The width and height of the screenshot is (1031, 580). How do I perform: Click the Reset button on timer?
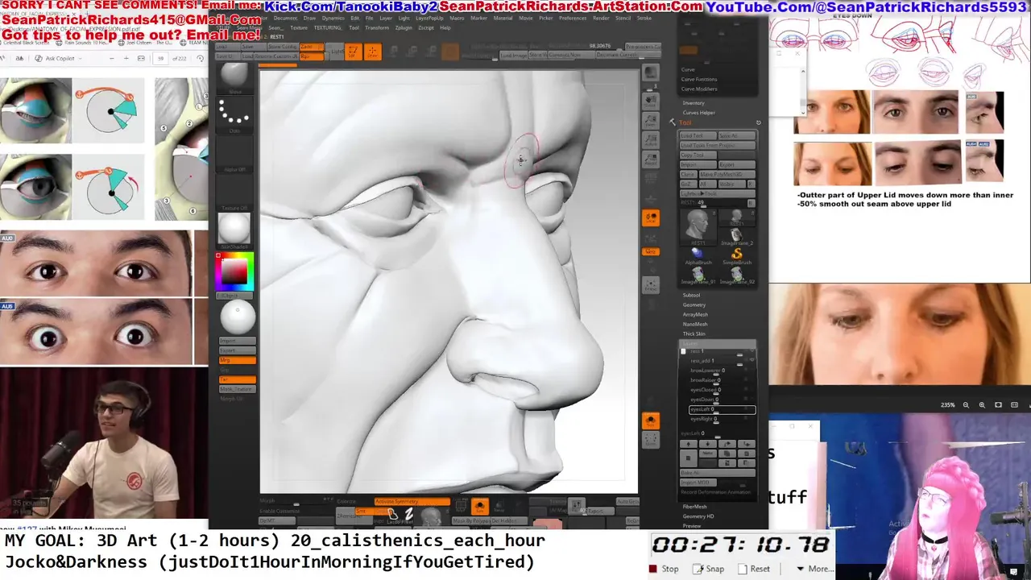(754, 569)
